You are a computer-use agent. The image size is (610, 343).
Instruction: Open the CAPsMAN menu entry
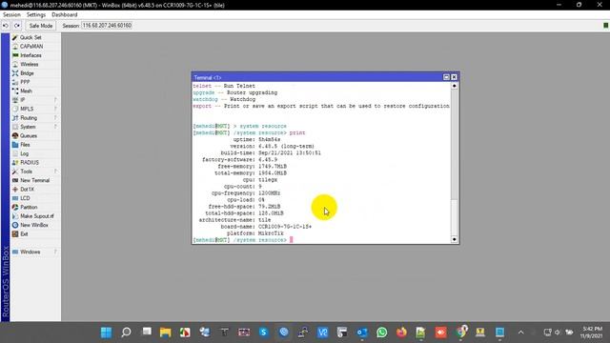coord(31,47)
